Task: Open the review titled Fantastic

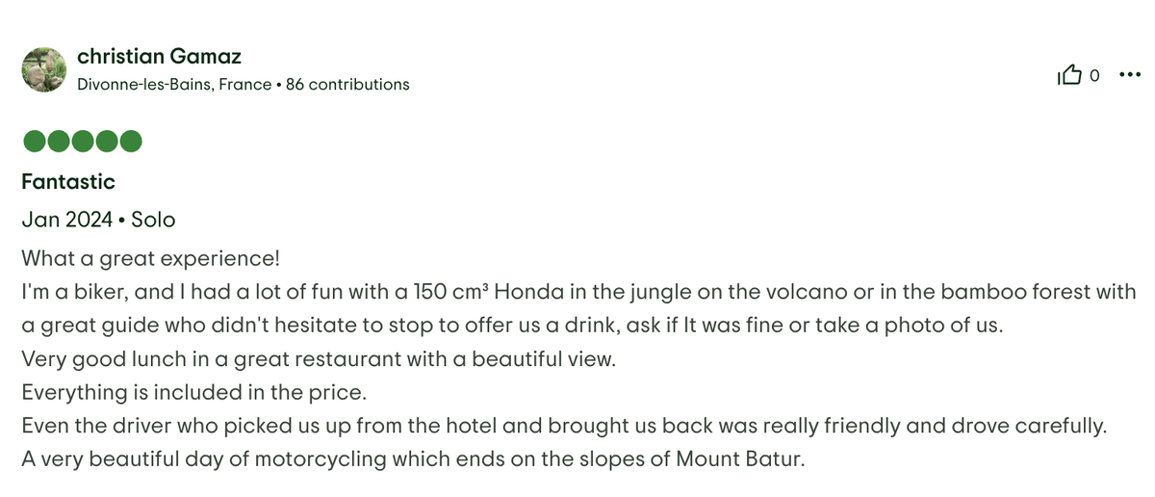Action: [x=68, y=181]
